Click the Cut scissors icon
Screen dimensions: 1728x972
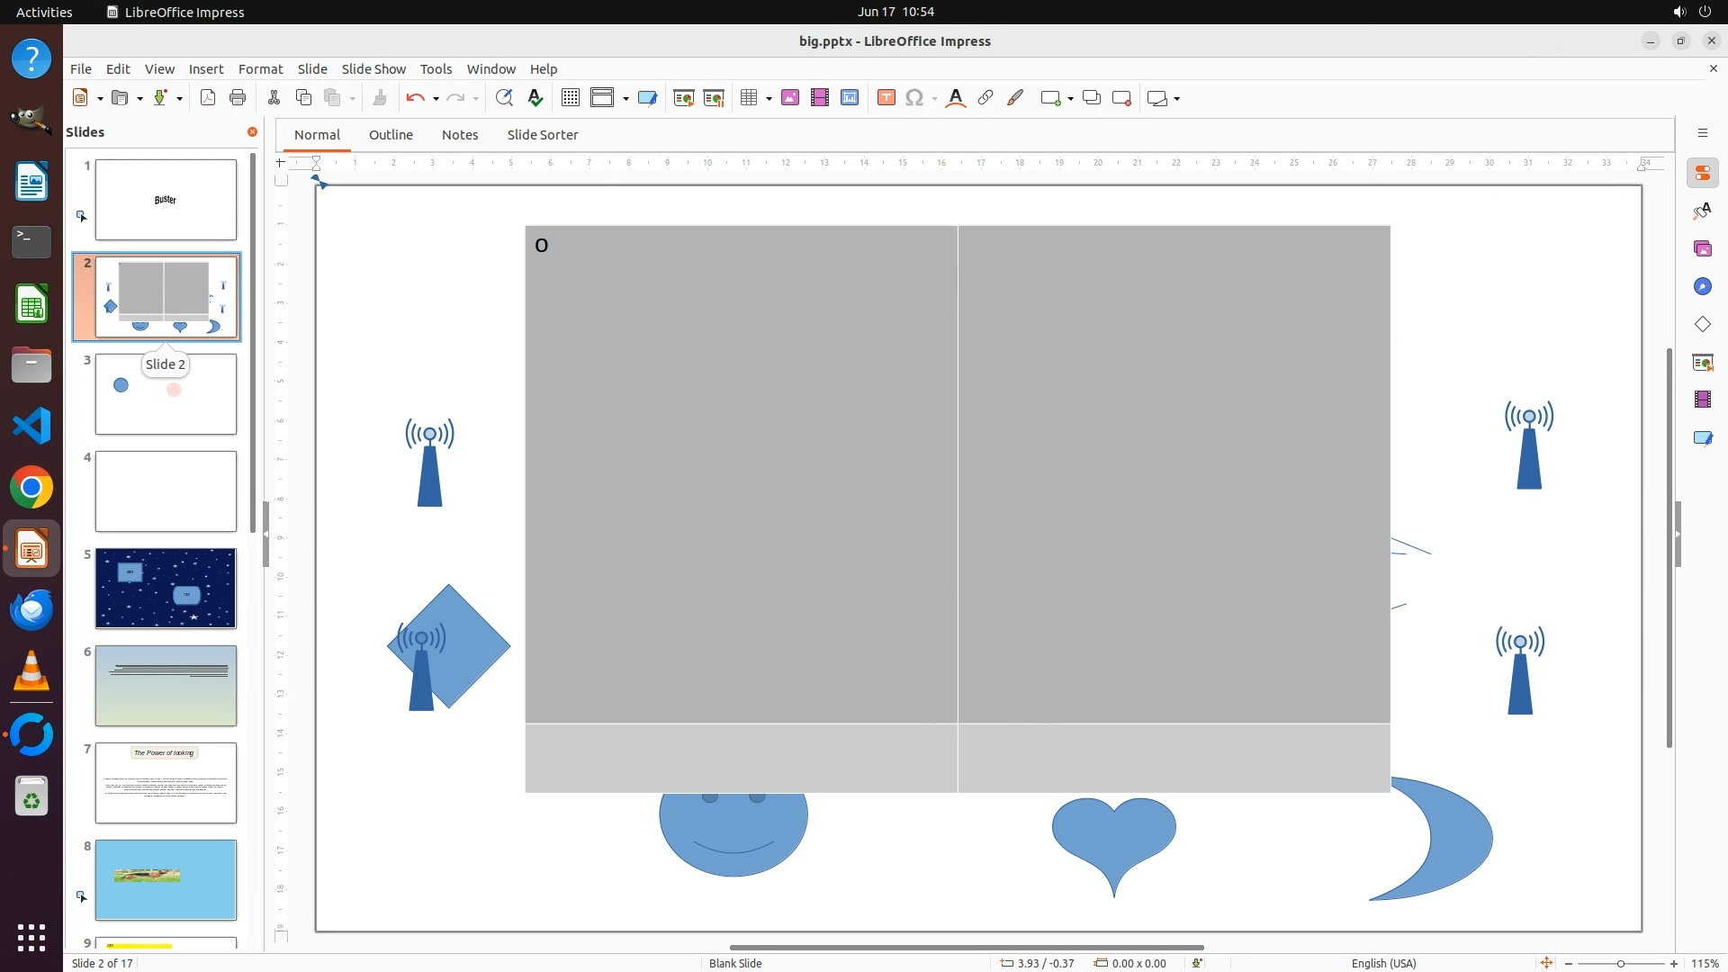click(x=274, y=98)
